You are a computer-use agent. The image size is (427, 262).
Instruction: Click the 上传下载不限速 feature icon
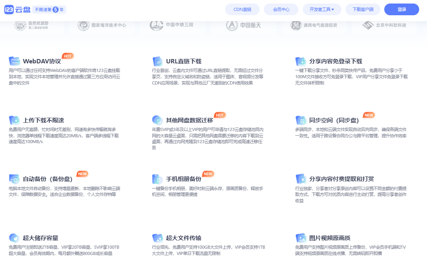coord(15,119)
